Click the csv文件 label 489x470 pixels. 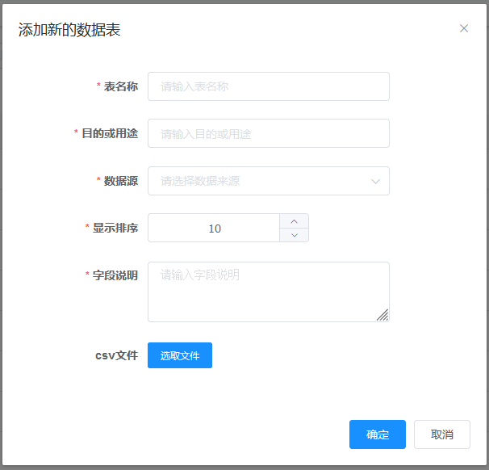[x=116, y=355]
